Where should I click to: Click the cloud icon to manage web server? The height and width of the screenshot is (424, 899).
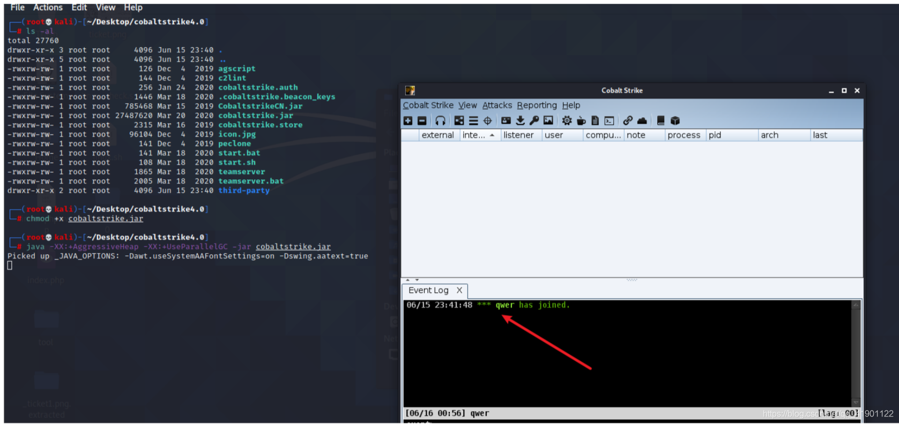[x=642, y=121]
